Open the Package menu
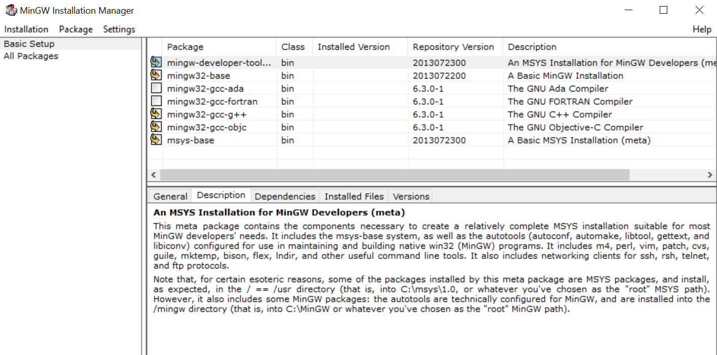Image resolution: width=717 pixels, height=355 pixels. (x=76, y=29)
